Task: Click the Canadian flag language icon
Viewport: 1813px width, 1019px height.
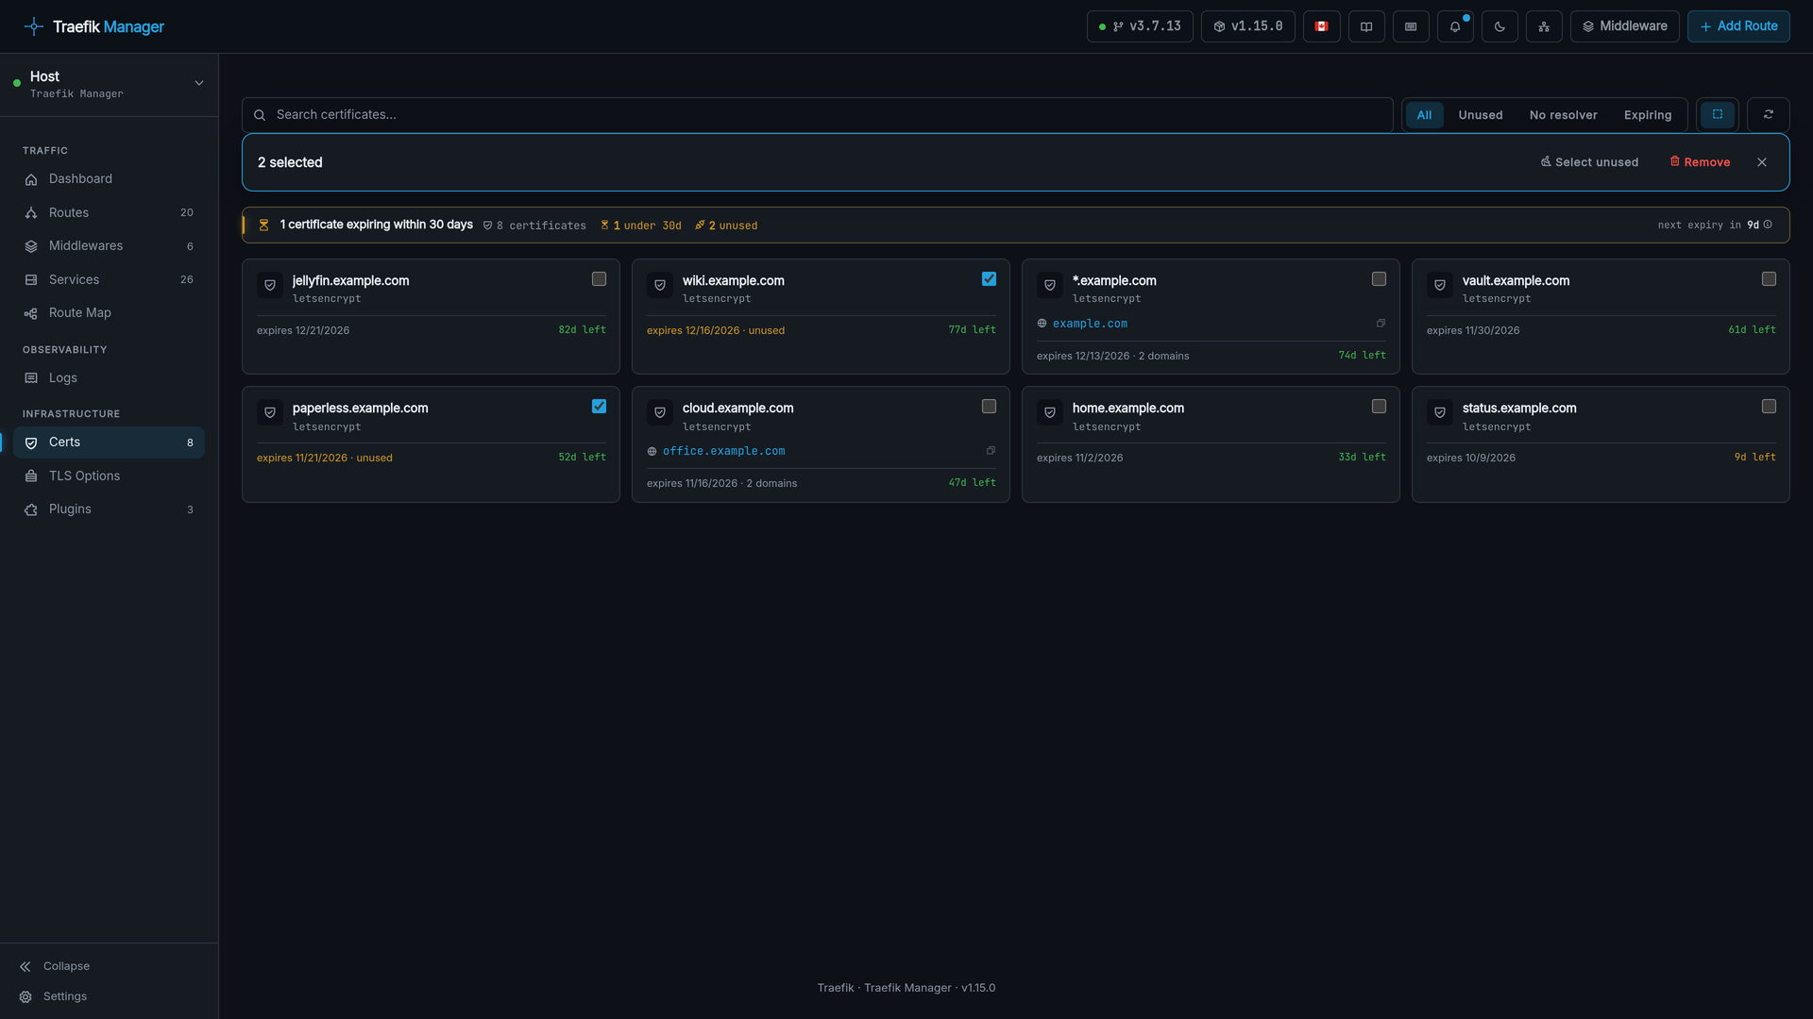Action: (x=1321, y=26)
